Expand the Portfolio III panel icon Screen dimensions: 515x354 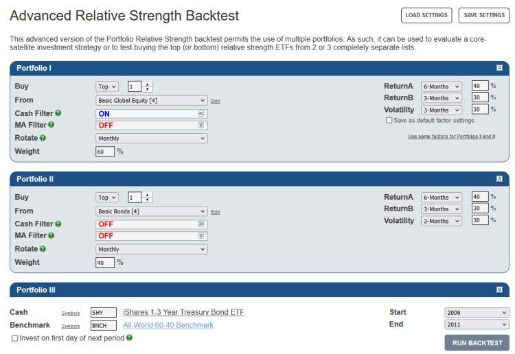coord(499,290)
